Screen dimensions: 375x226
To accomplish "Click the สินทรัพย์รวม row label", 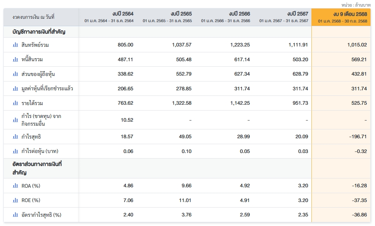I will tap(35, 45).
